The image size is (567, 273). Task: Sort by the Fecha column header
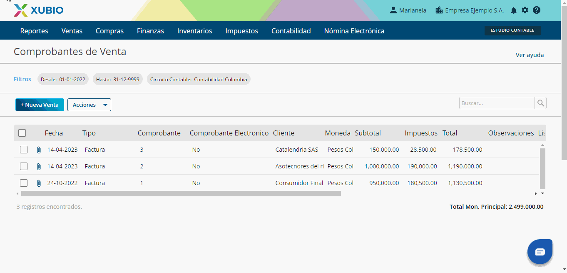click(54, 133)
